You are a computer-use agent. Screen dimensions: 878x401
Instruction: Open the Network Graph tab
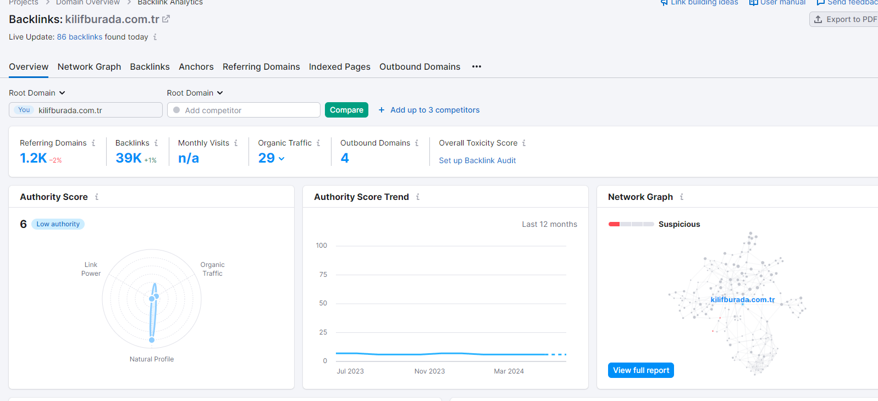pyautogui.click(x=89, y=66)
